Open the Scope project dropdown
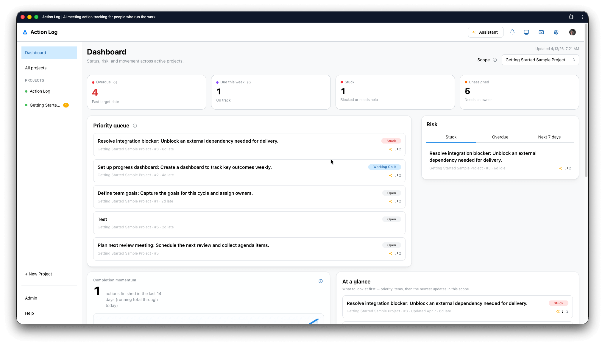The width and height of the screenshot is (605, 346). 540,60
